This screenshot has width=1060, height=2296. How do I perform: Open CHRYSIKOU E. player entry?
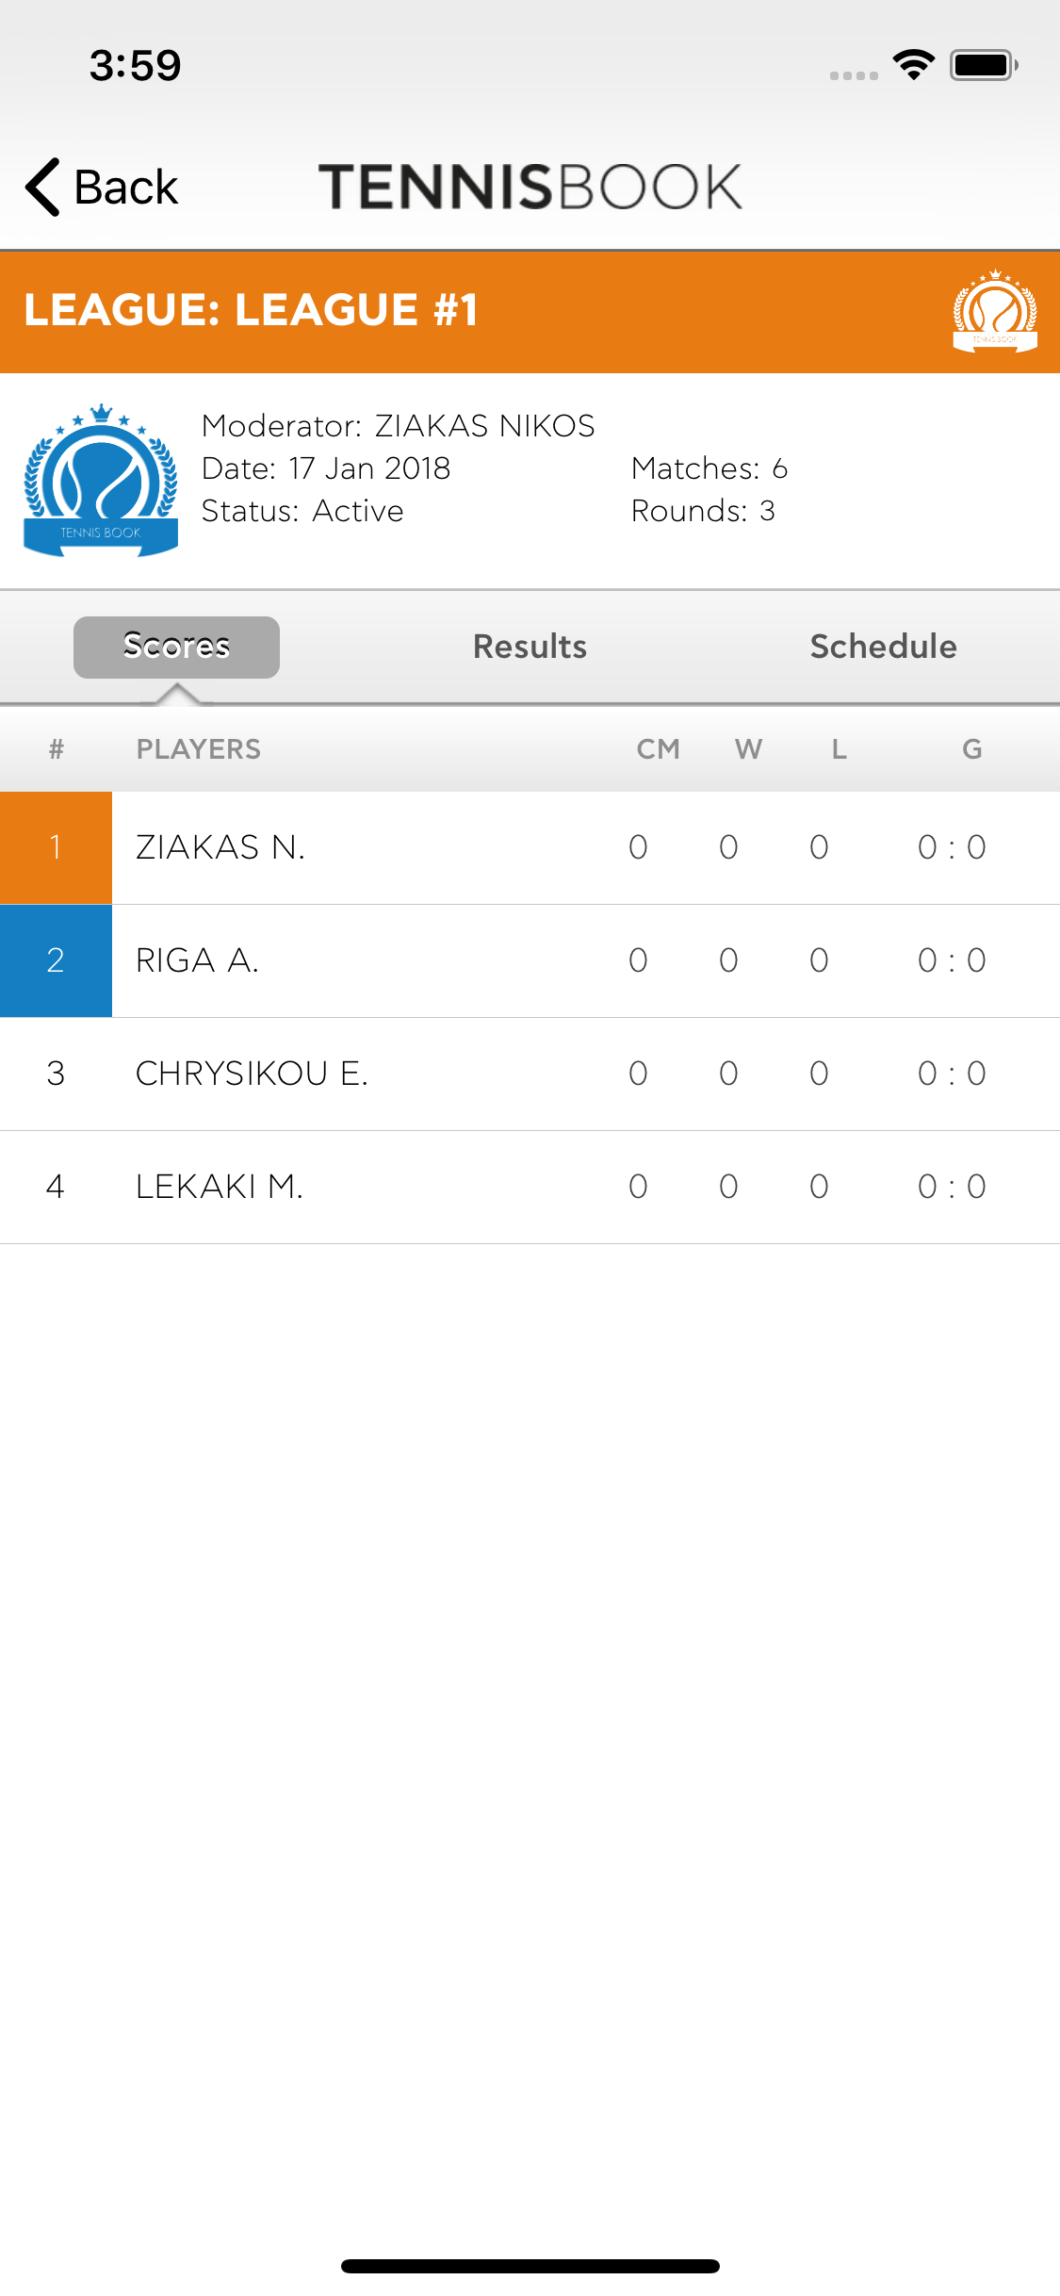[530, 1074]
